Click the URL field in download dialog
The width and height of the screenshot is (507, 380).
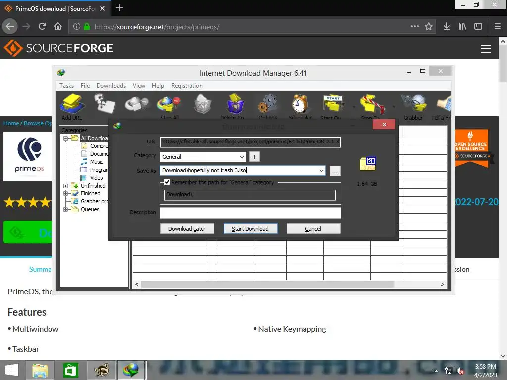click(x=250, y=142)
